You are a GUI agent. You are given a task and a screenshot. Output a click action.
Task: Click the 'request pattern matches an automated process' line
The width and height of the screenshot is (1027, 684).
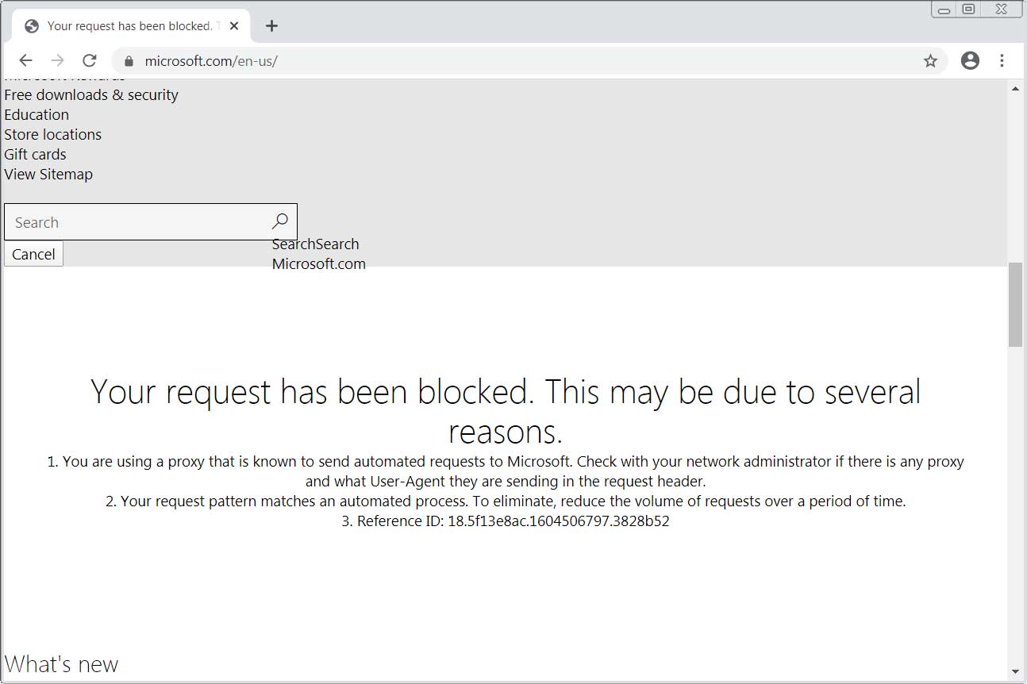click(x=506, y=501)
